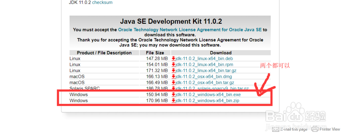Click the Printer View printer icon

click(315, 129)
